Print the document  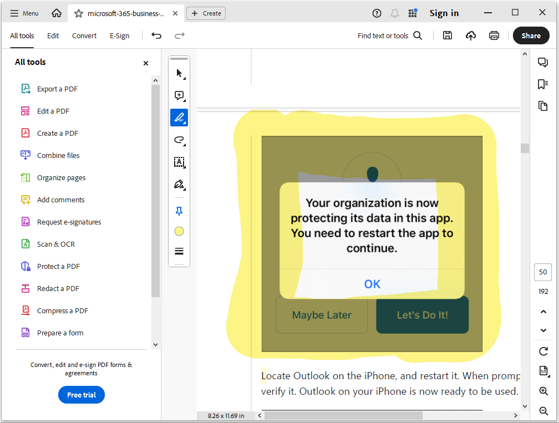pyautogui.click(x=494, y=35)
